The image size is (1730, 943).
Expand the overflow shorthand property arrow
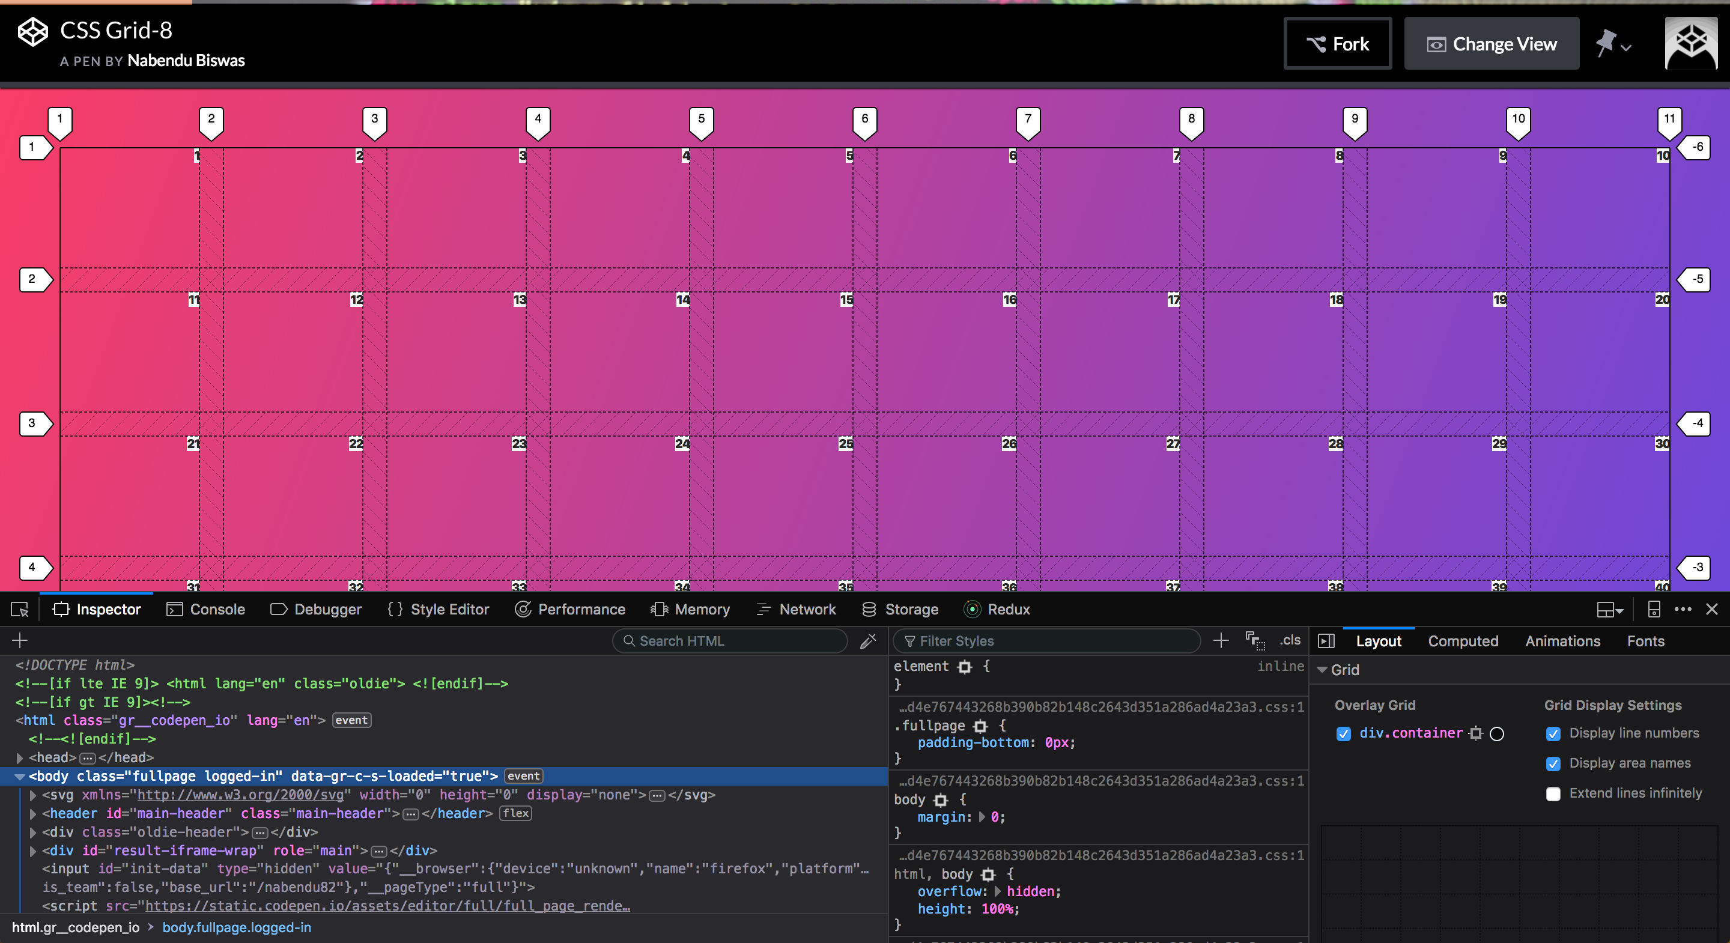click(x=997, y=891)
